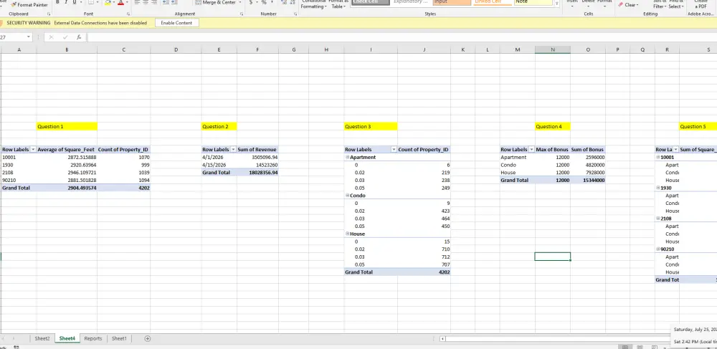The image size is (717, 349).
Task: Open the Clear menu
Action: (x=627, y=4)
